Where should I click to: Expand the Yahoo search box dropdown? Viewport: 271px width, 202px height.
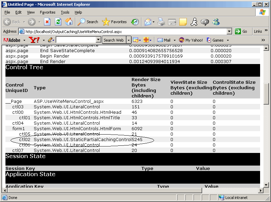[99, 40]
